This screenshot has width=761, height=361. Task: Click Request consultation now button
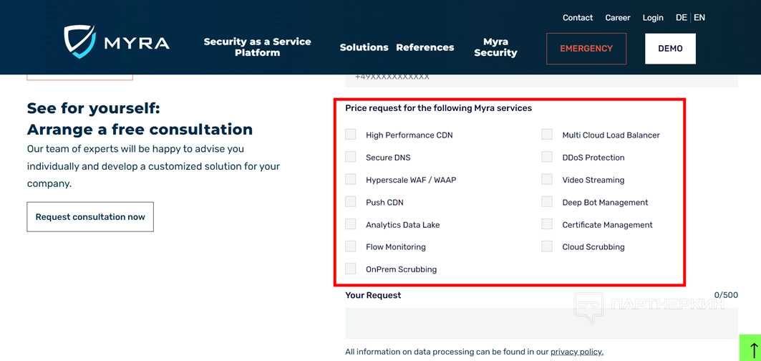point(90,217)
